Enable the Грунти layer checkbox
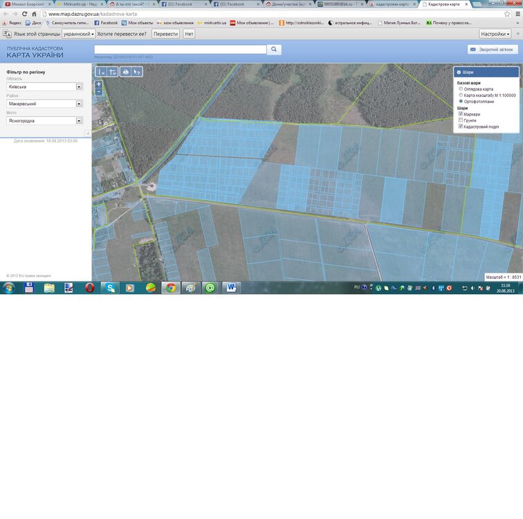 click(461, 120)
